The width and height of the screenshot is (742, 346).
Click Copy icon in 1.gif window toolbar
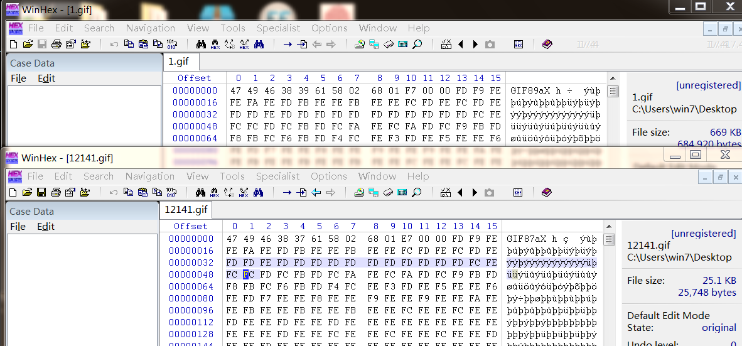click(129, 44)
